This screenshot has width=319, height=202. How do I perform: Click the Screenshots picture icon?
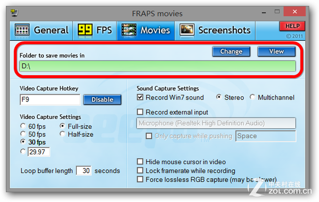click(187, 30)
